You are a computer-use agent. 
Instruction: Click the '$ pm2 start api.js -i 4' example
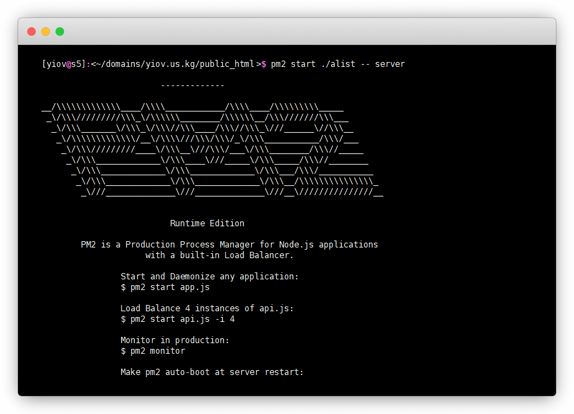point(178,319)
